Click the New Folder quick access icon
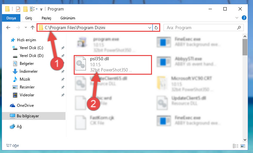The width and height of the screenshot is (253, 153). click(25, 9)
